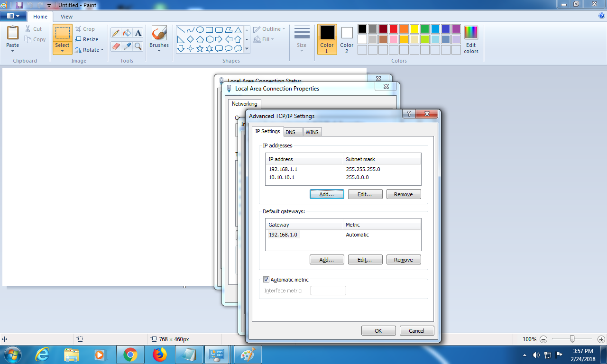Open the Rotate dropdown
This screenshot has width=607, height=364.
pyautogui.click(x=90, y=50)
